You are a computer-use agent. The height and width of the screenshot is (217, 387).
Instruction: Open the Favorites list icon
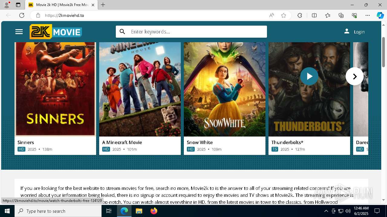click(x=328, y=15)
